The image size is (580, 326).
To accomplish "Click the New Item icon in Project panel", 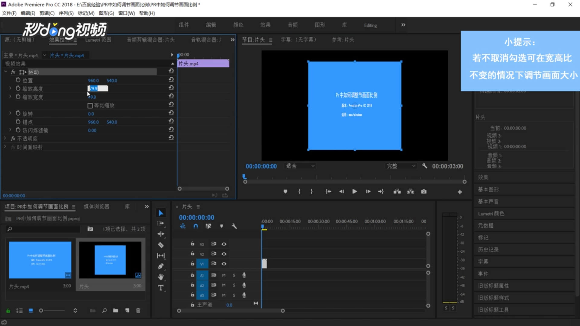I will pos(127,310).
